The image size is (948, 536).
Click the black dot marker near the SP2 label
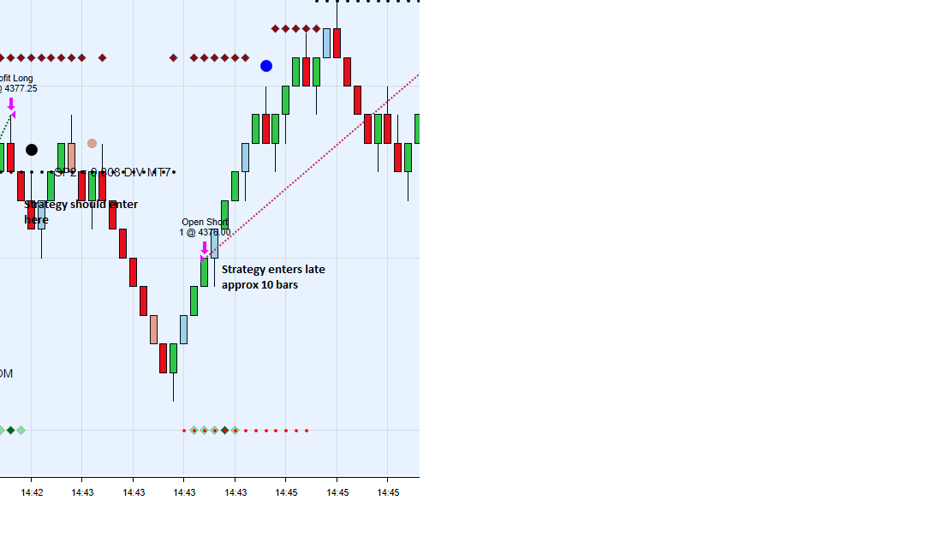coord(32,149)
